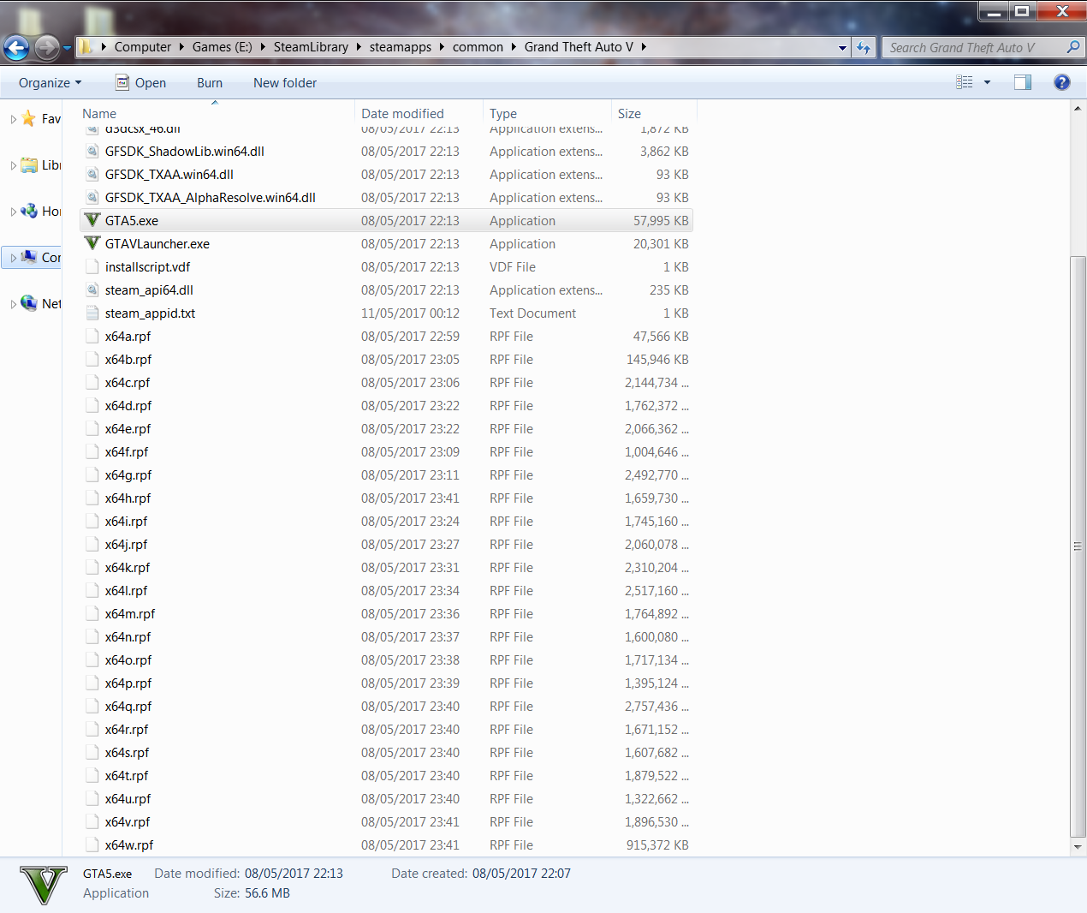Click the GTA5.exe file icon
The image size is (1087, 913).
click(92, 220)
